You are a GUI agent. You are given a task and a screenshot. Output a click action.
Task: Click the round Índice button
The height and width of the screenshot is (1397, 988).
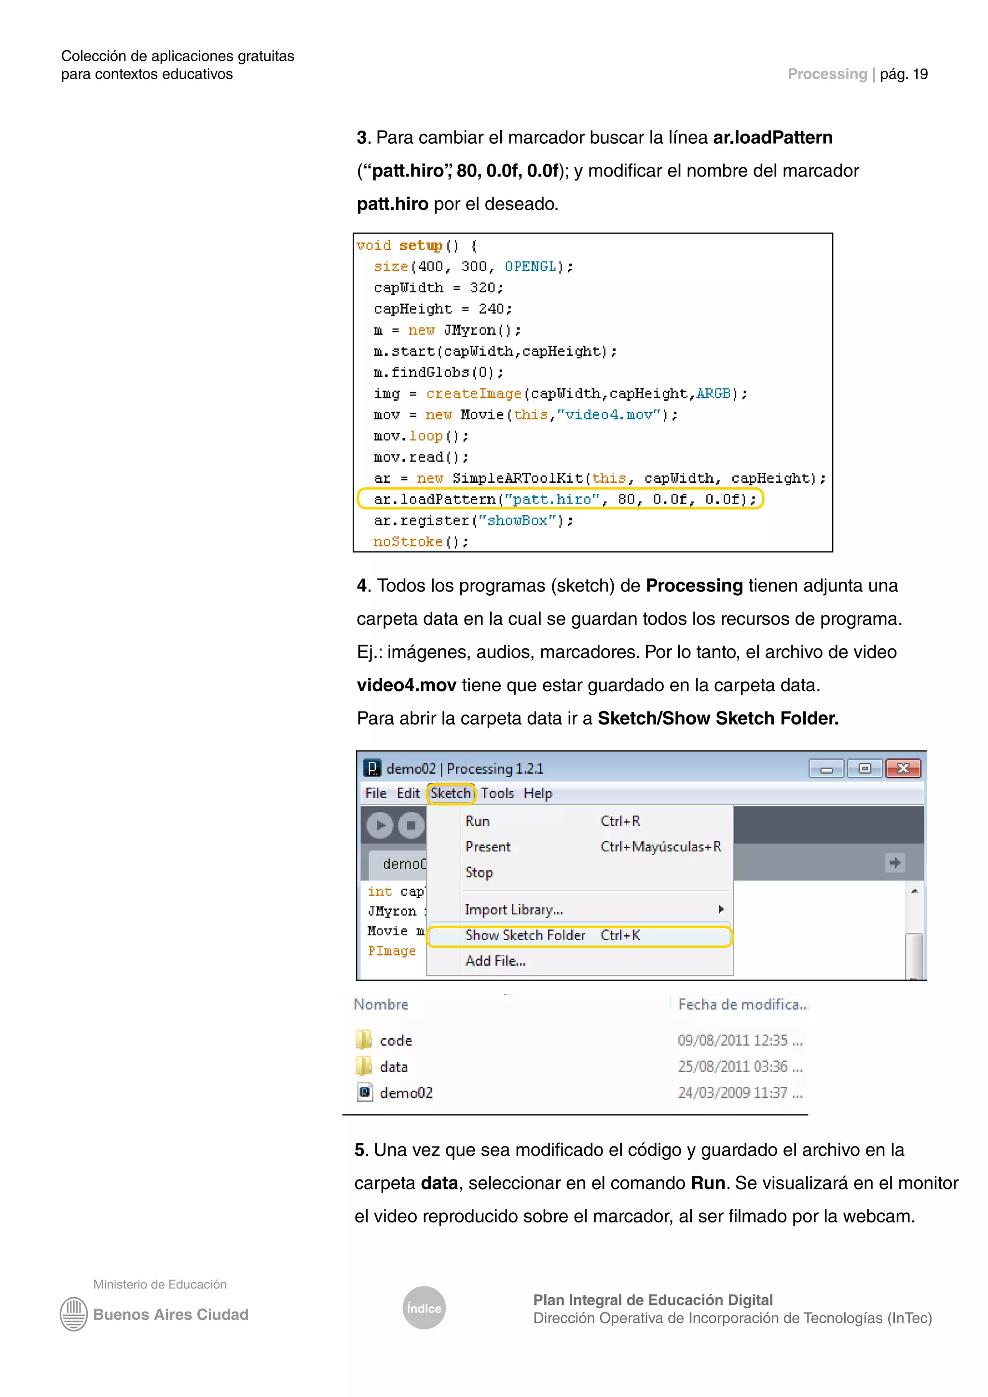pos(424,1308)
